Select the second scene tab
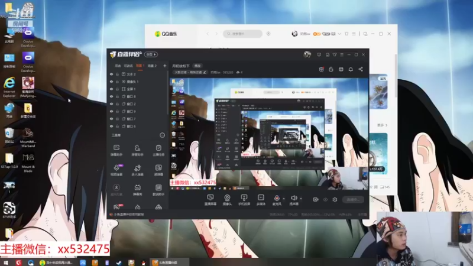Viewport: 473px width, 266px height. (x=128, y=66)
